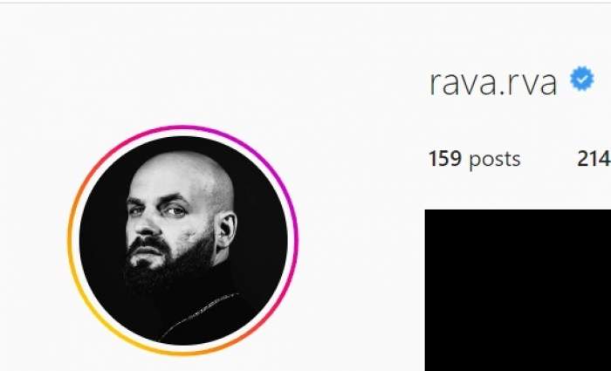
Task: Click the black rectangle below post stats
Action: click(x=518, y=290)
